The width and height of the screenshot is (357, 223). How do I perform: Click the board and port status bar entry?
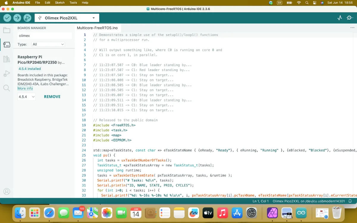click(309, 201)
